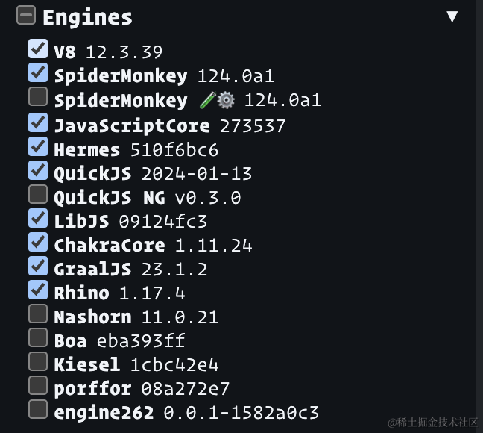Check the porffor 08a272e7 engine
Image resolution: width=483 pixels, height=433 pixels.
click(38, 385)
